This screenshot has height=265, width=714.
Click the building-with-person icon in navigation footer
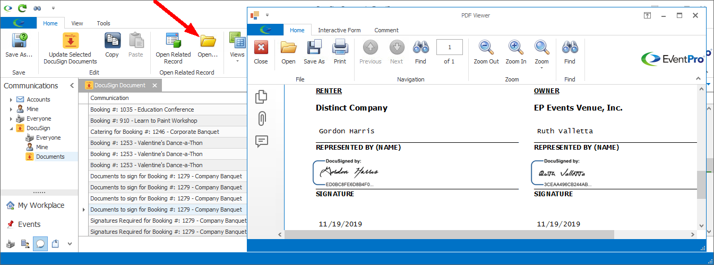pos(25,244)
